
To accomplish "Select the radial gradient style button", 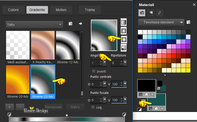I will [x=124, y=48].
